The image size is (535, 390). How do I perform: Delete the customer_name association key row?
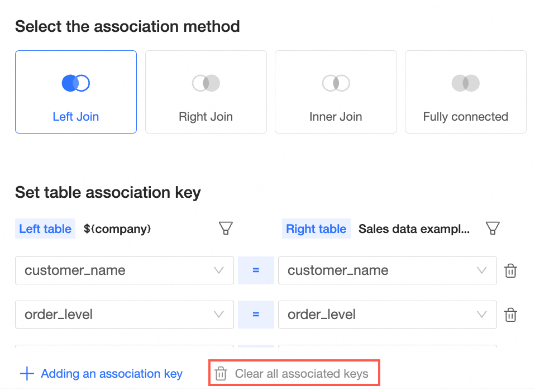click(510, 271)
